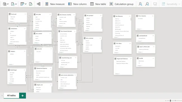Open the dim_product table options menu
Screen dimensions: 182x102
101,16
